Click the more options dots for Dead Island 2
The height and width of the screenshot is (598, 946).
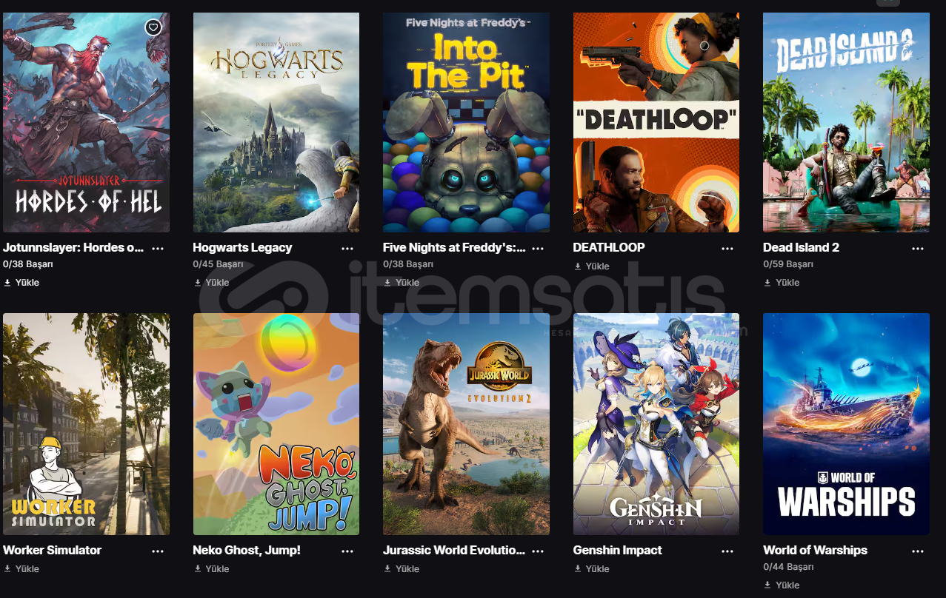918,249
